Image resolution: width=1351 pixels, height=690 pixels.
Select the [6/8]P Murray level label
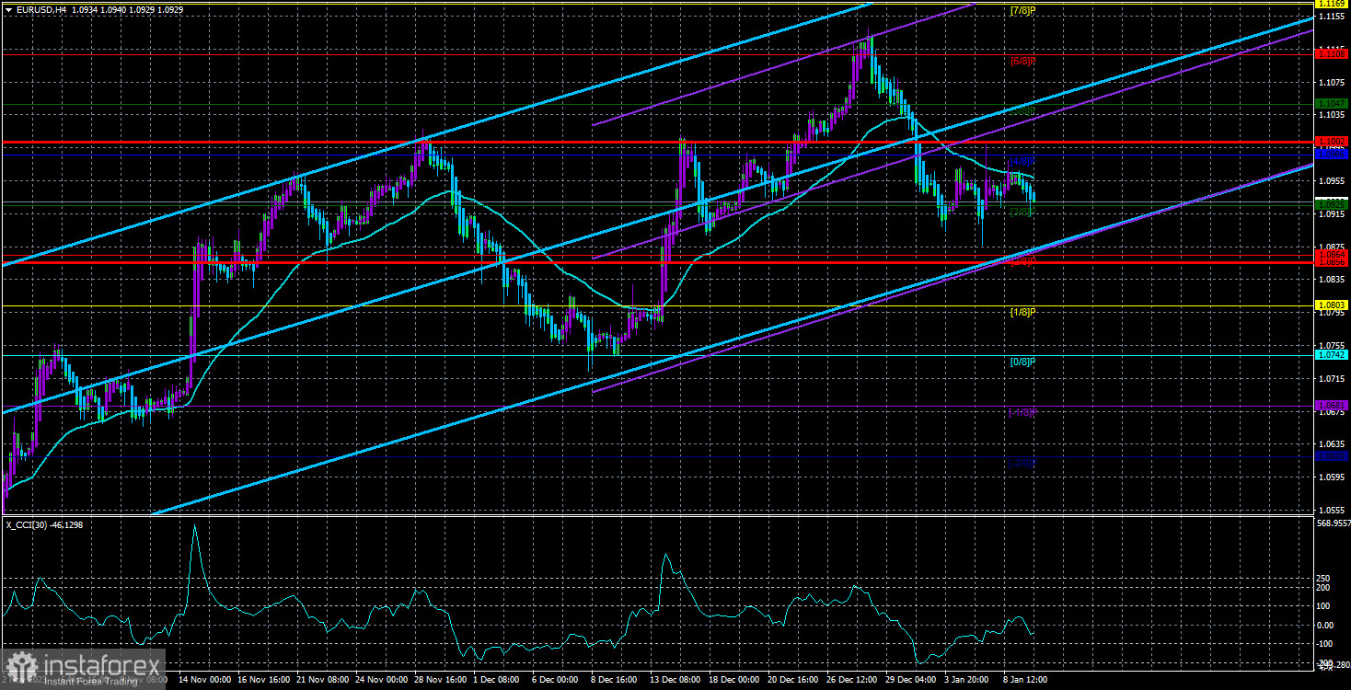coord(1022,61)
